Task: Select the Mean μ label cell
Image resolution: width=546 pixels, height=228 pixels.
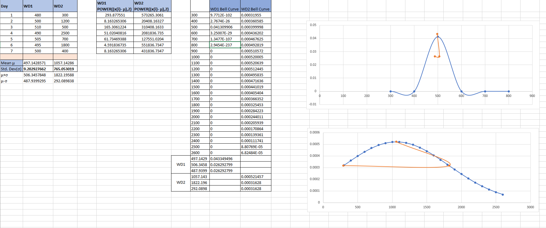Action: (11, 63)
